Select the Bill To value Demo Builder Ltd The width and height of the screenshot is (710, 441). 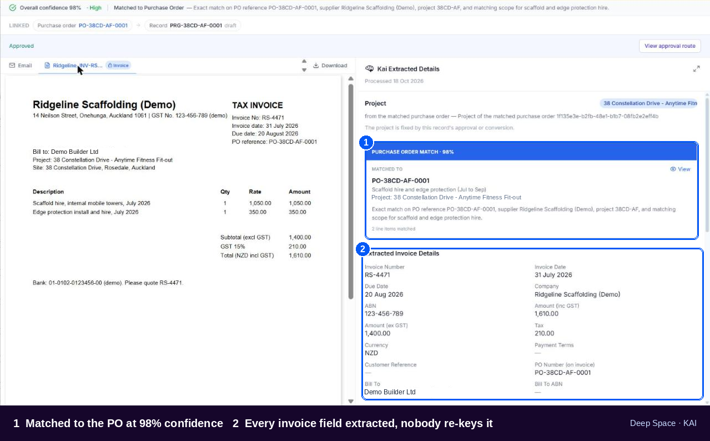390,392
